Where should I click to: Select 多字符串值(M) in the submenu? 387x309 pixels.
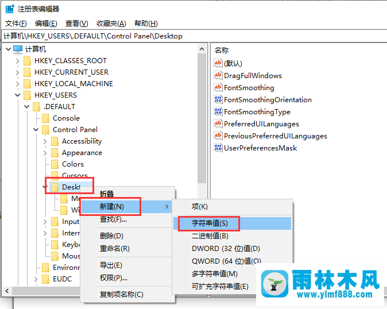point(215,274)
